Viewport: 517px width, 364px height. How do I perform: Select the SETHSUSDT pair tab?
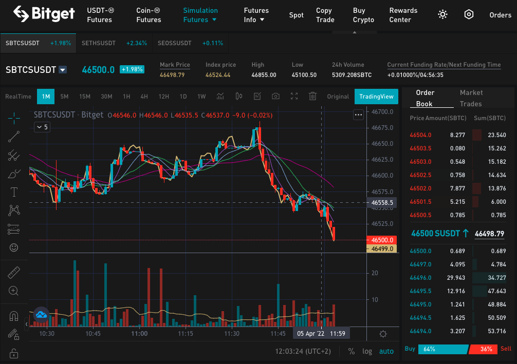tap(114, 43)
